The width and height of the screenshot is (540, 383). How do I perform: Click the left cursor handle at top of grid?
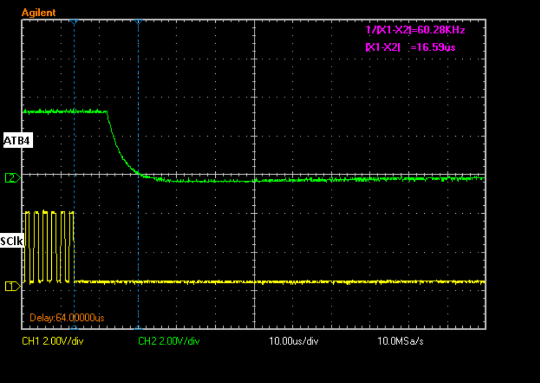pos(74,22)
